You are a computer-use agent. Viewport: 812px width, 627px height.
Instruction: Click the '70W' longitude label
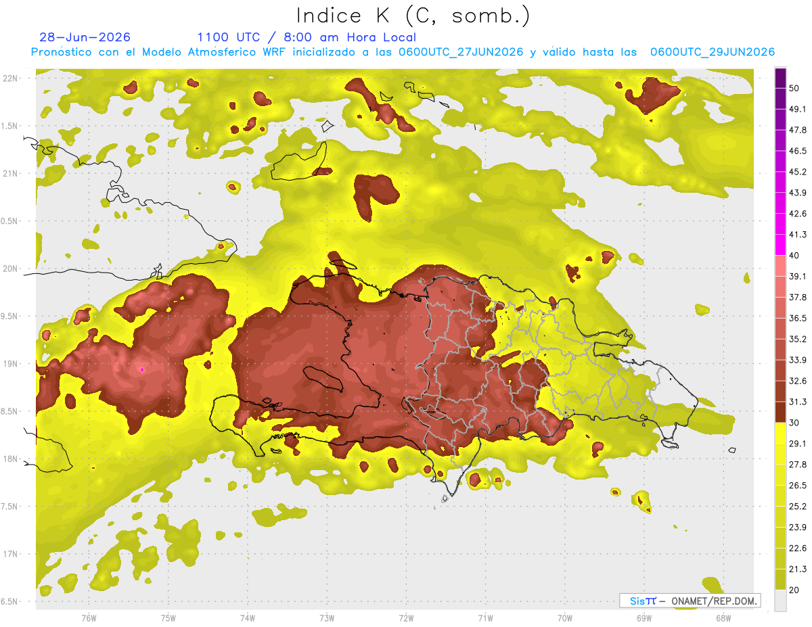(564, 618)
